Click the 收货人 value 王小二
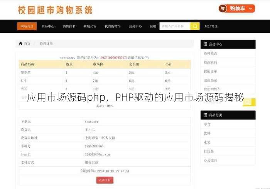Image resolution: width=270 pixels, height=189 pixels. click(x=90, y=130)
